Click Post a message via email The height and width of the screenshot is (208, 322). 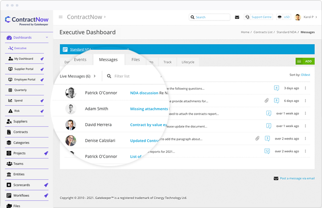(297, 179)
